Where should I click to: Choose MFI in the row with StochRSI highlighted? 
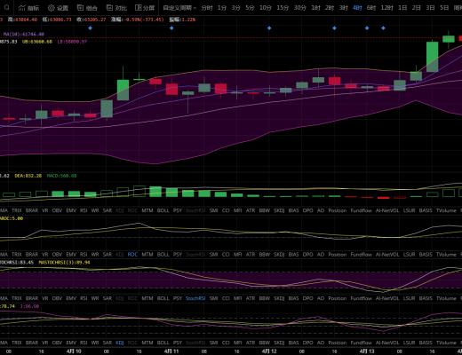(x=237, y=298)
